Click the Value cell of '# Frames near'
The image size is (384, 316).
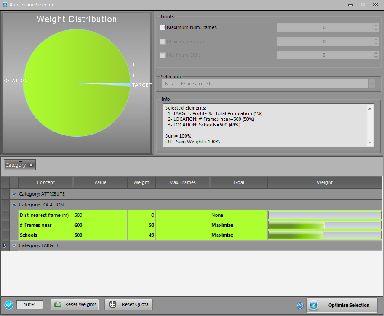pos(100,226)
